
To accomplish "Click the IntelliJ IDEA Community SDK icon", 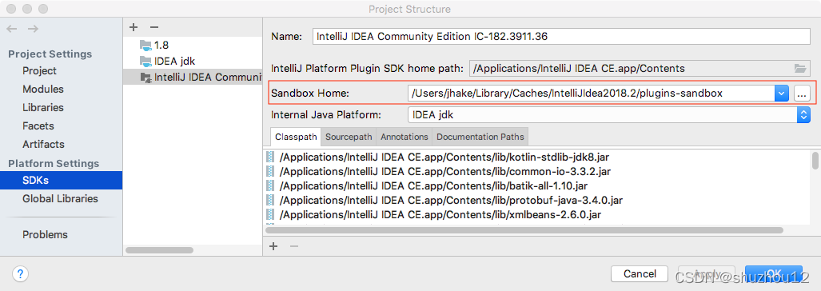I will coord(145,78).
